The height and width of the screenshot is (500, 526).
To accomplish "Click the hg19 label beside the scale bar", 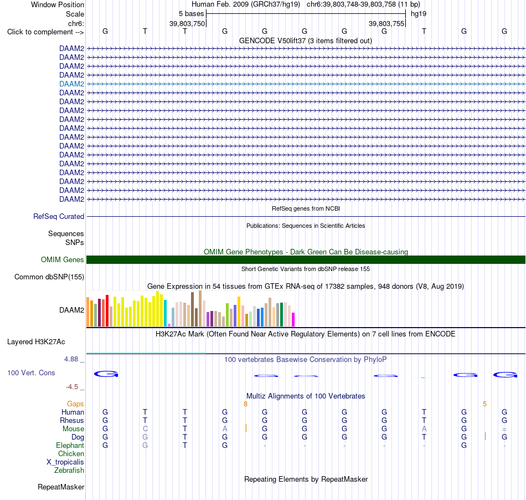I will click(419, 14).
